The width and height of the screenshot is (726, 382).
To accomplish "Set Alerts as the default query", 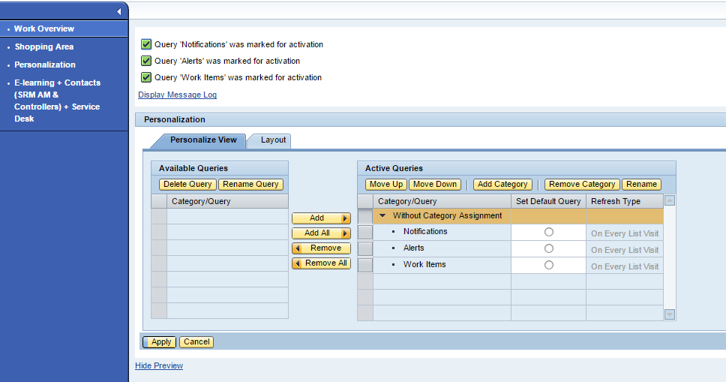I will (549, 248).
